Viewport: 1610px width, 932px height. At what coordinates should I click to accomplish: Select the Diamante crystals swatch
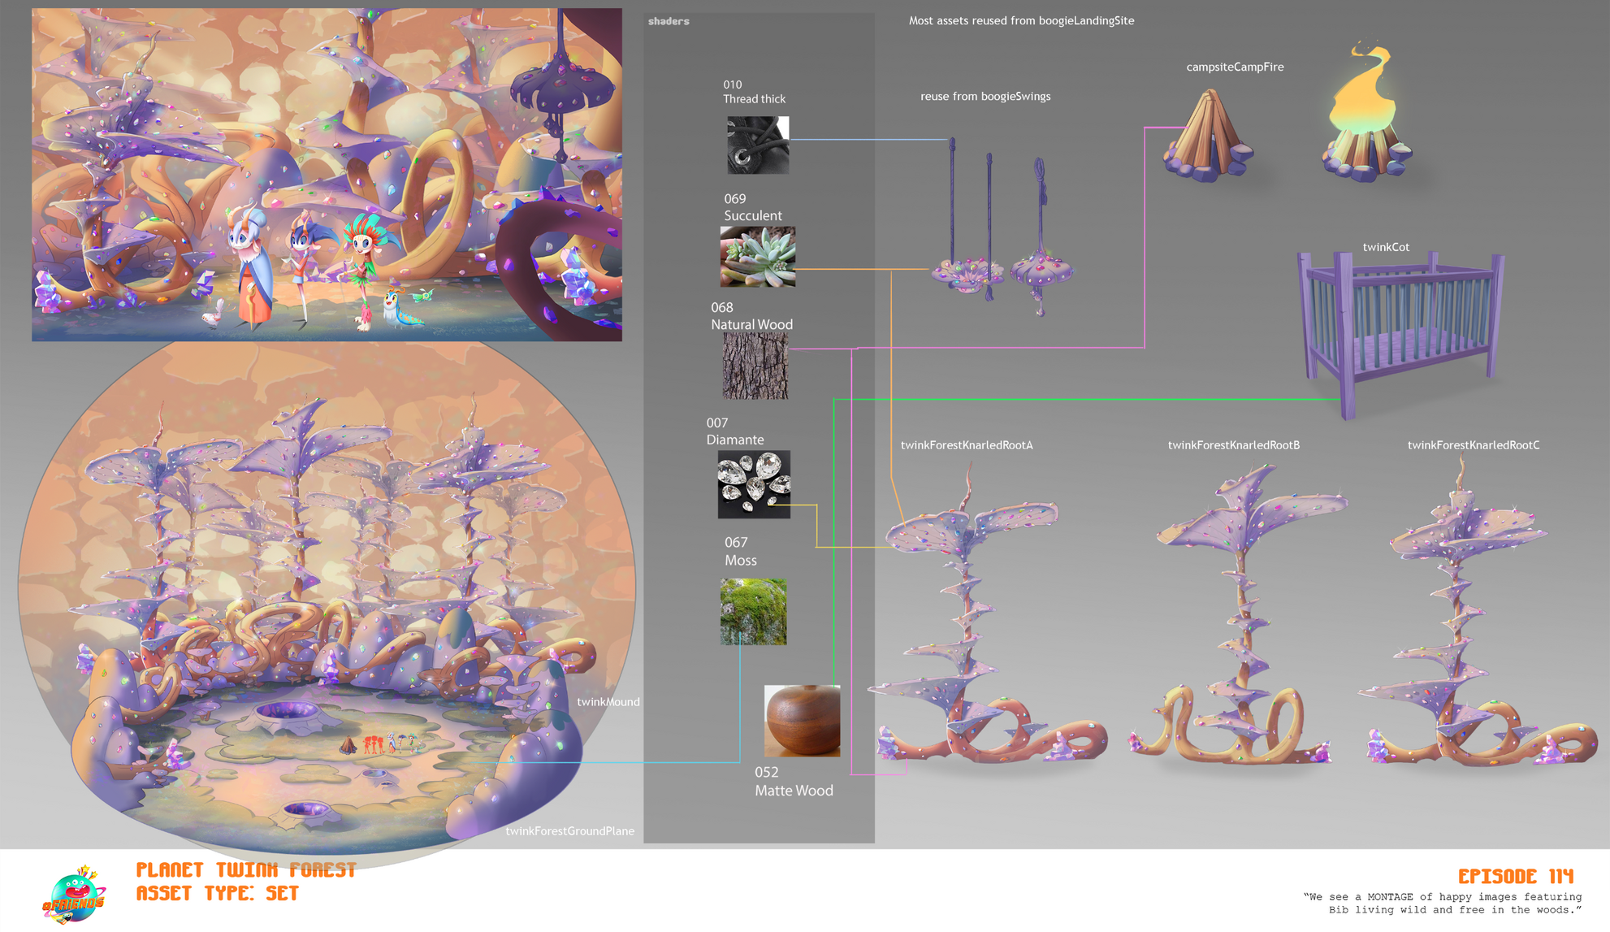[753, 484]
